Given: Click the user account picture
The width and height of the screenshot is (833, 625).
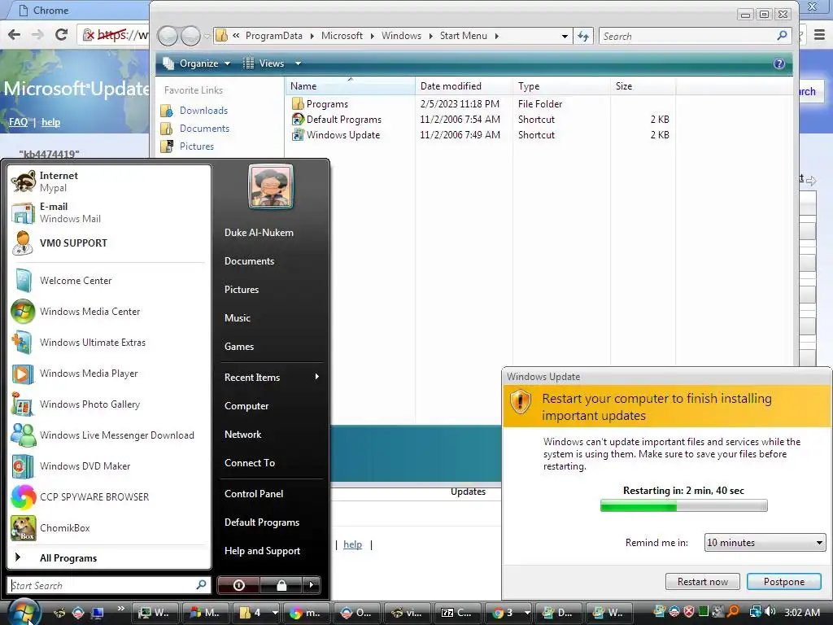Looking at the screenshot, I should 270,186.
